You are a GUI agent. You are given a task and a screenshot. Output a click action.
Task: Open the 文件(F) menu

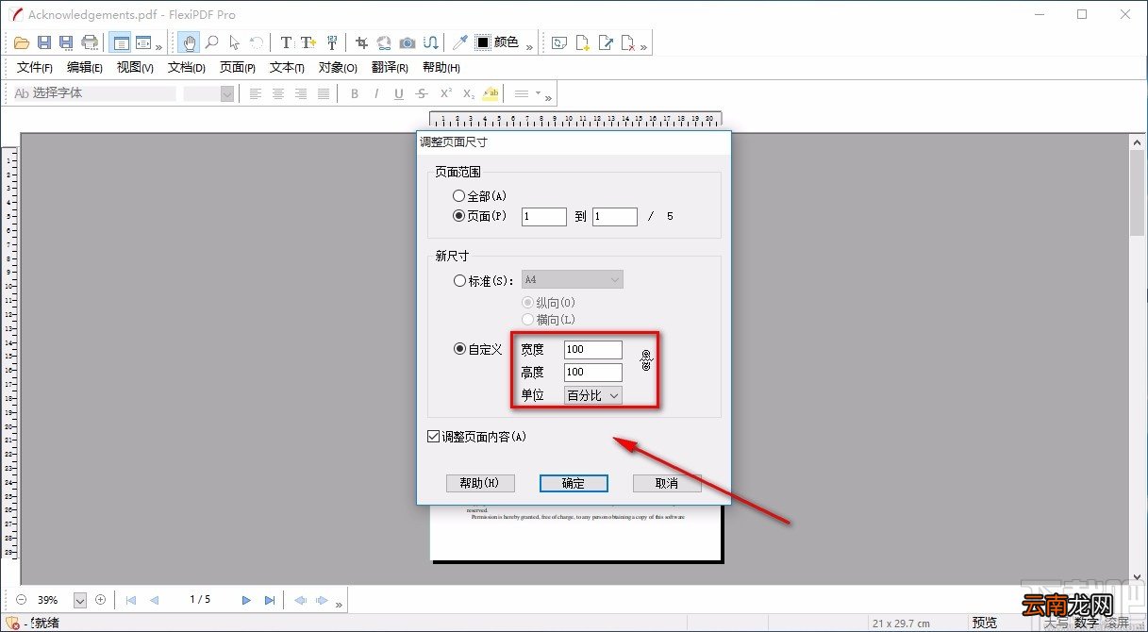pos(35,68)
